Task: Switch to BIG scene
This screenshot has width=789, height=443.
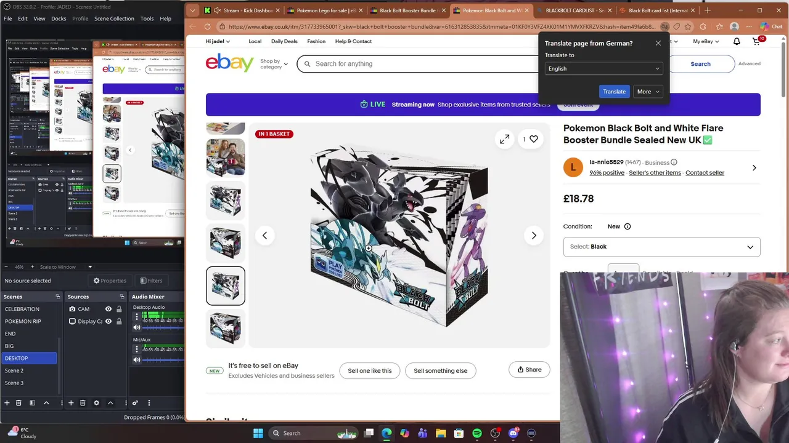Action: (29, 346)
